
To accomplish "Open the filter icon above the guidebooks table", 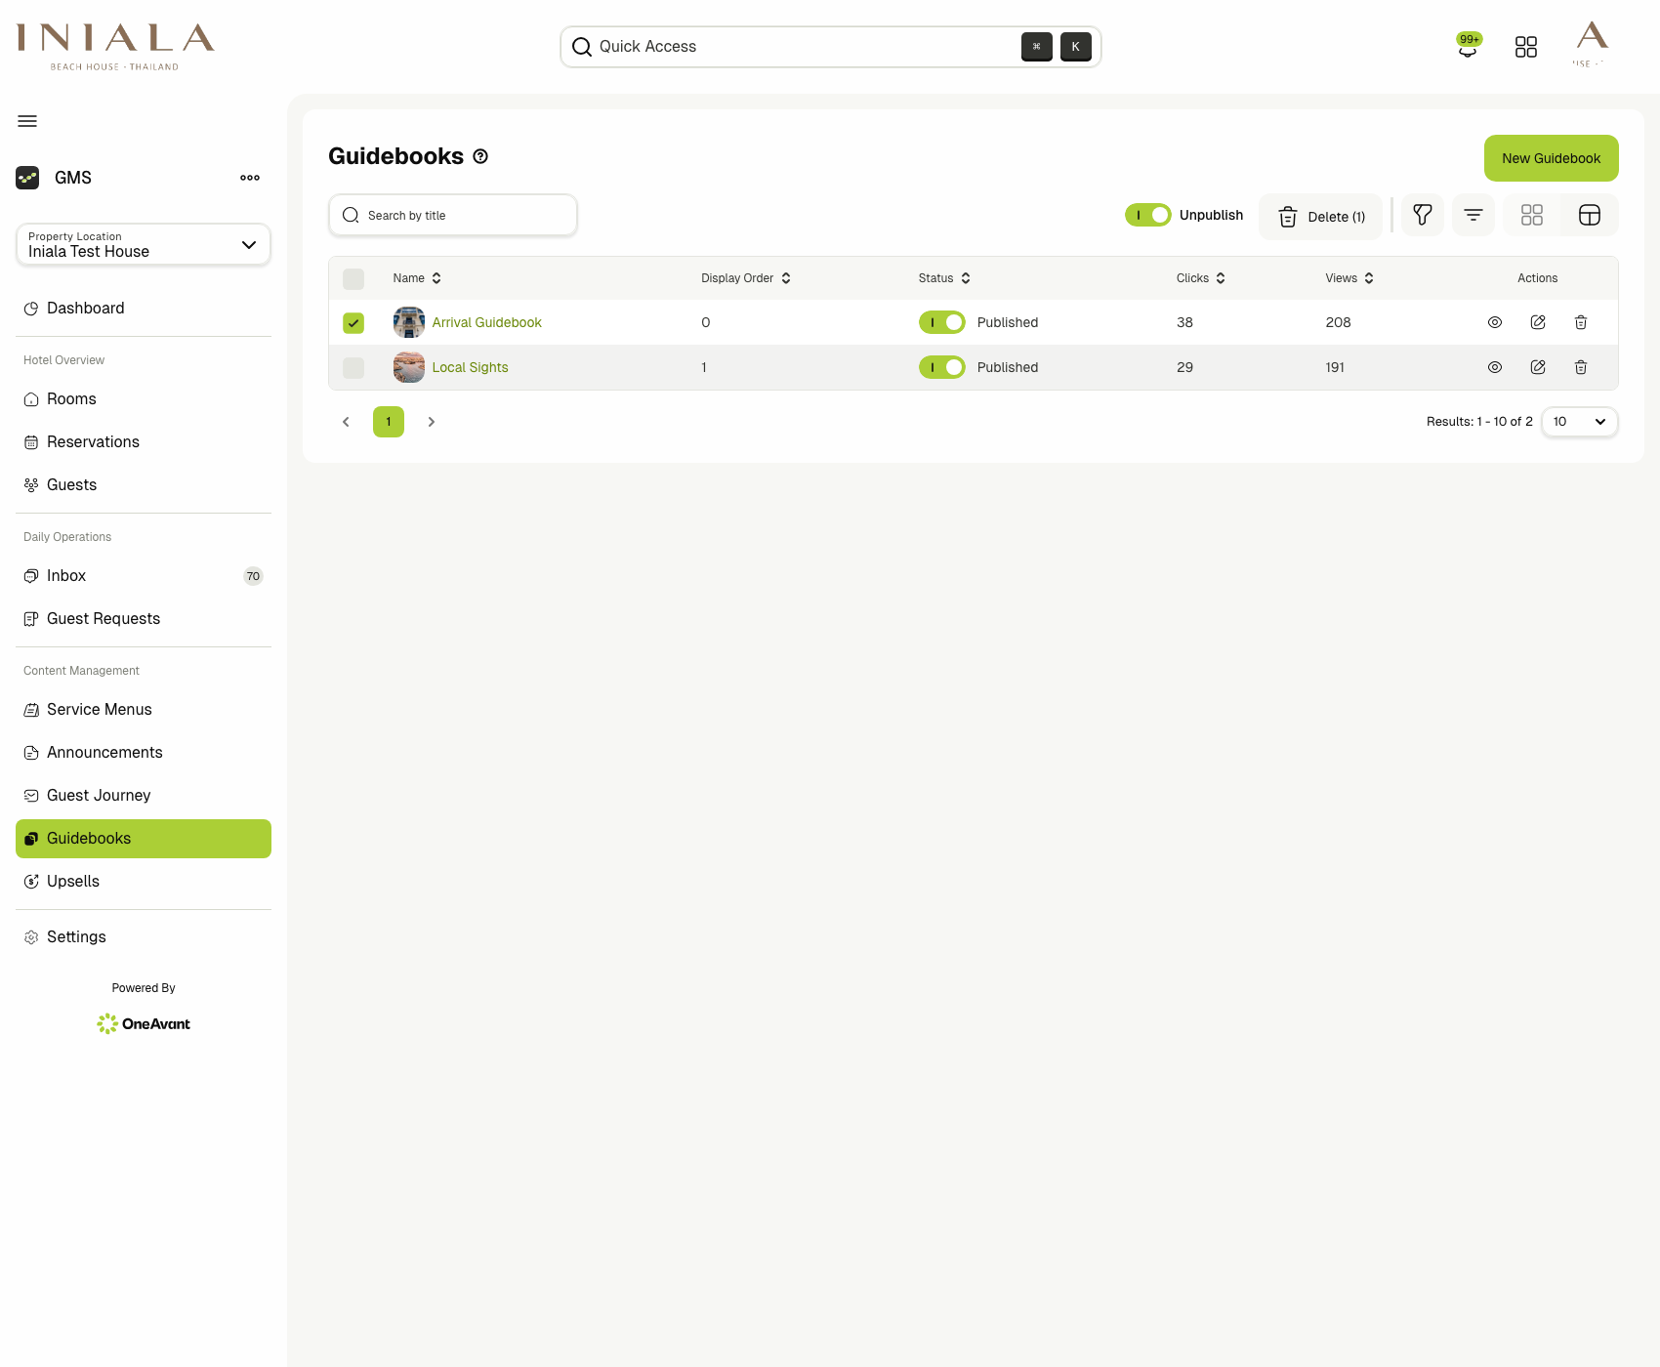I will 1423,215.
